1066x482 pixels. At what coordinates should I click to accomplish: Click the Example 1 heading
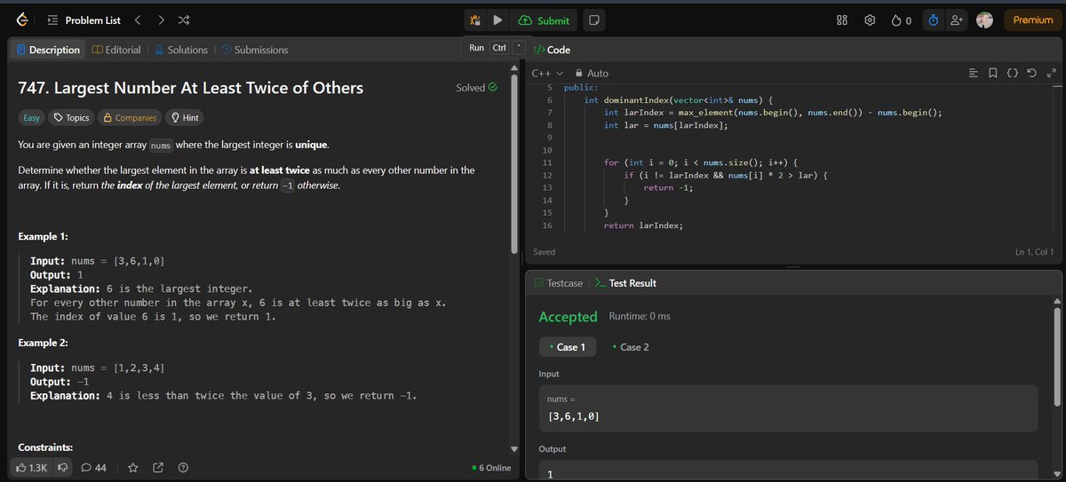(x=44, y=237)
